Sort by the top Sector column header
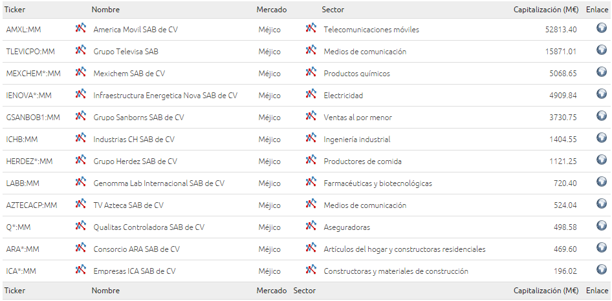Screen dimensions: 612x301 333,10
